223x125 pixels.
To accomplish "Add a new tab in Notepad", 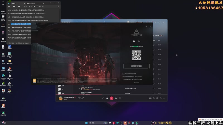I will (x=43, y=4).
